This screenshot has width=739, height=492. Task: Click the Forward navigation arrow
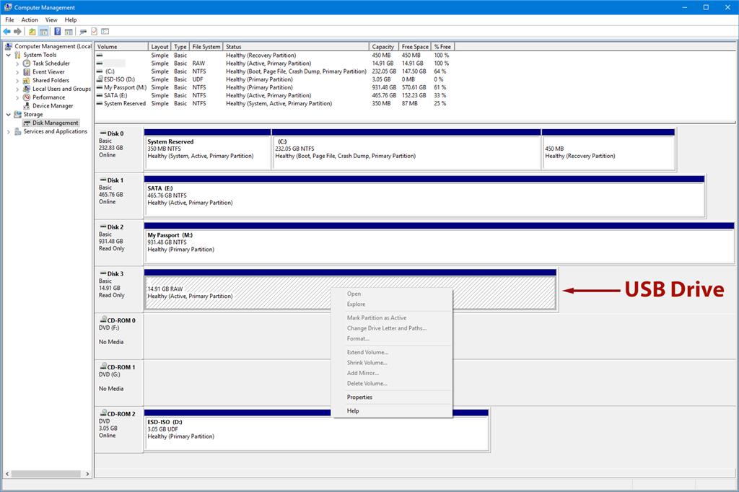[x=17, y=31]
